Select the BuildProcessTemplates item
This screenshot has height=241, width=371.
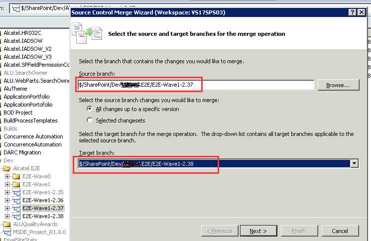click(30, 120)
